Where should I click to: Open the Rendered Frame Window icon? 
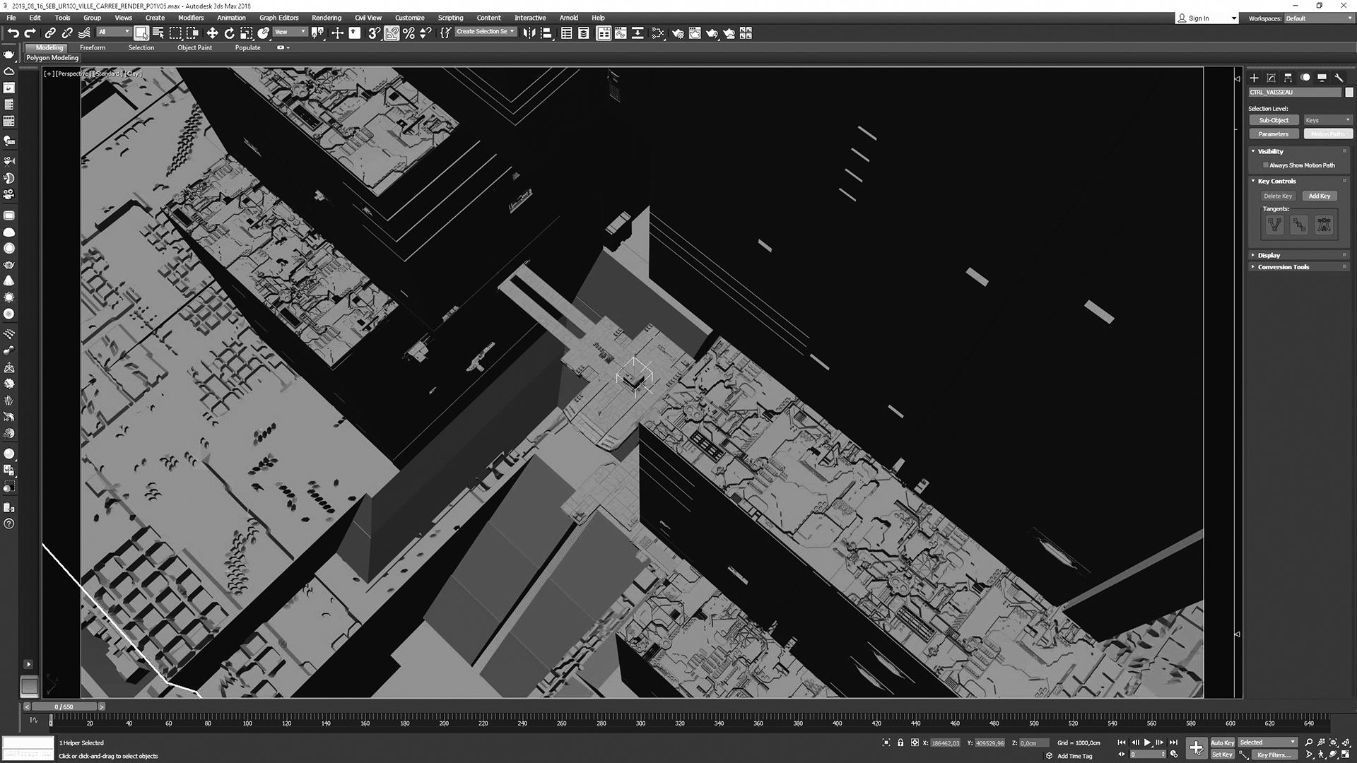(x=695, y=32)
